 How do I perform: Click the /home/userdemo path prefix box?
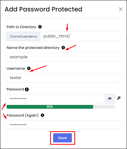24,36
